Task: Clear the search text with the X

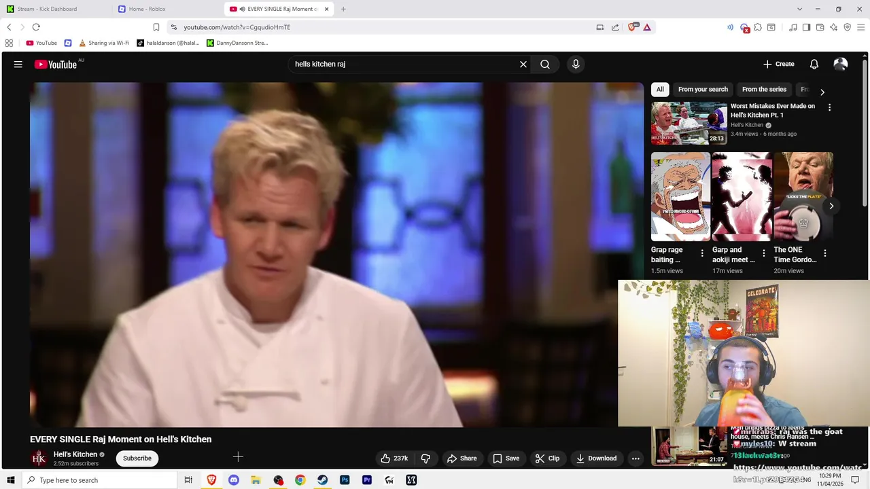Action: point(523,65)
